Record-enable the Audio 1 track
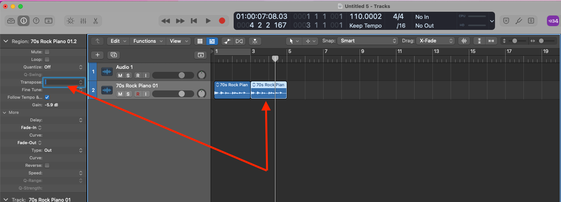561x202 pixels. tap(138, 76)
